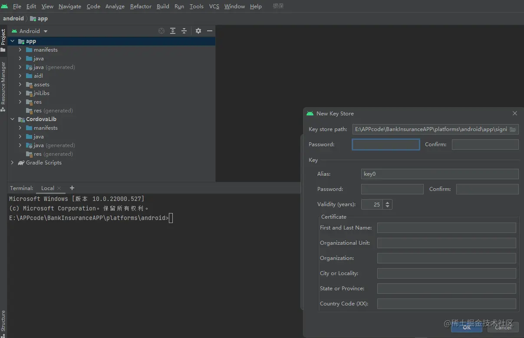Screen dimensions: 524x338
Task: Click the Gradle Scripts elephant icon
Action: tap(21, 163)
